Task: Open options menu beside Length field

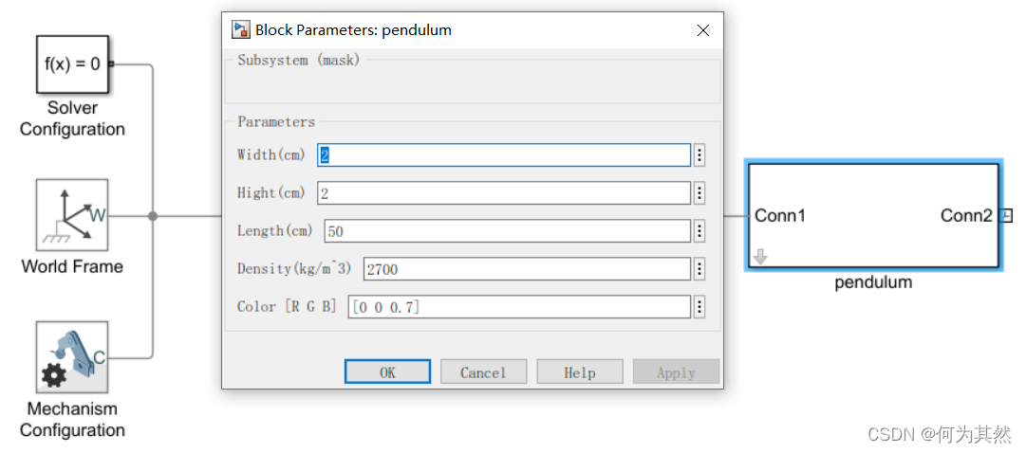Action: tap(700, 231)
